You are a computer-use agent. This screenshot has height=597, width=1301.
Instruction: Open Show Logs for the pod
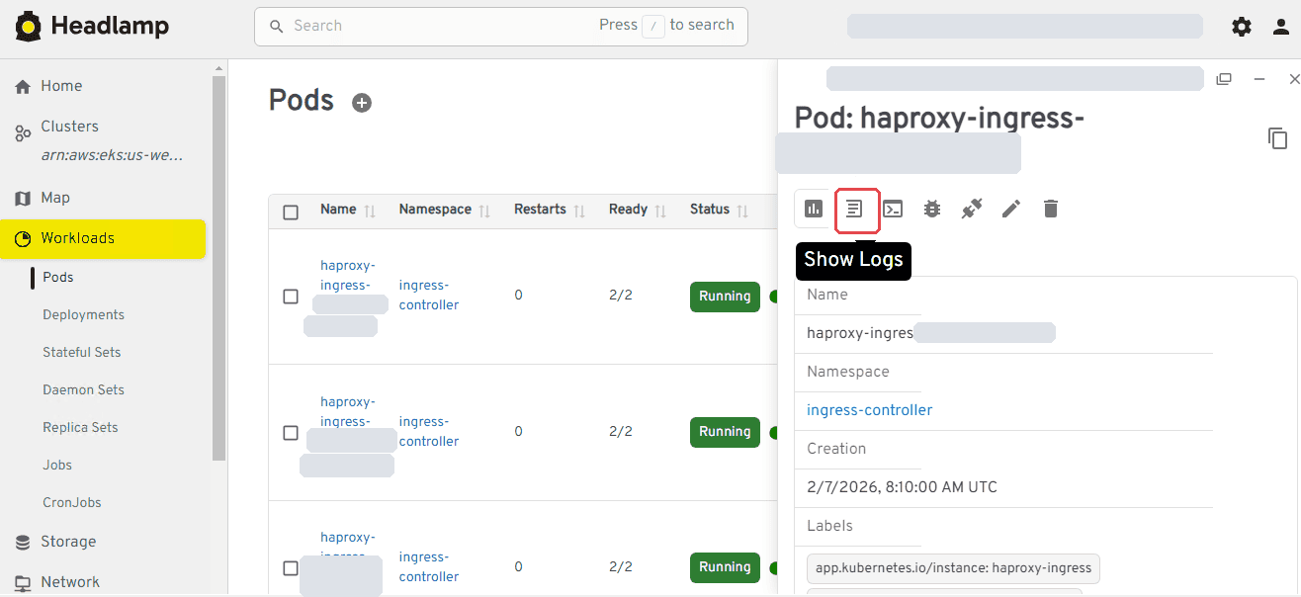(855, 209)
